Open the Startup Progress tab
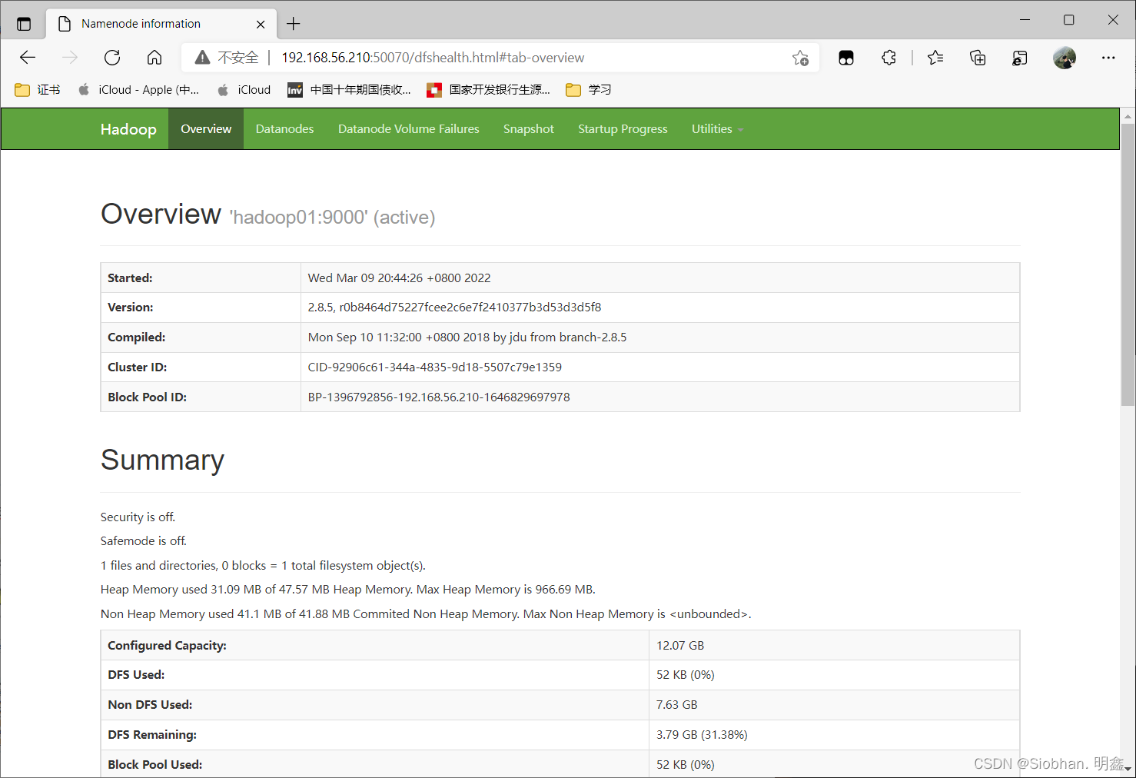The height and width of the screenshot is (778, 1136). pyautogui.click(x=623, y=129)
